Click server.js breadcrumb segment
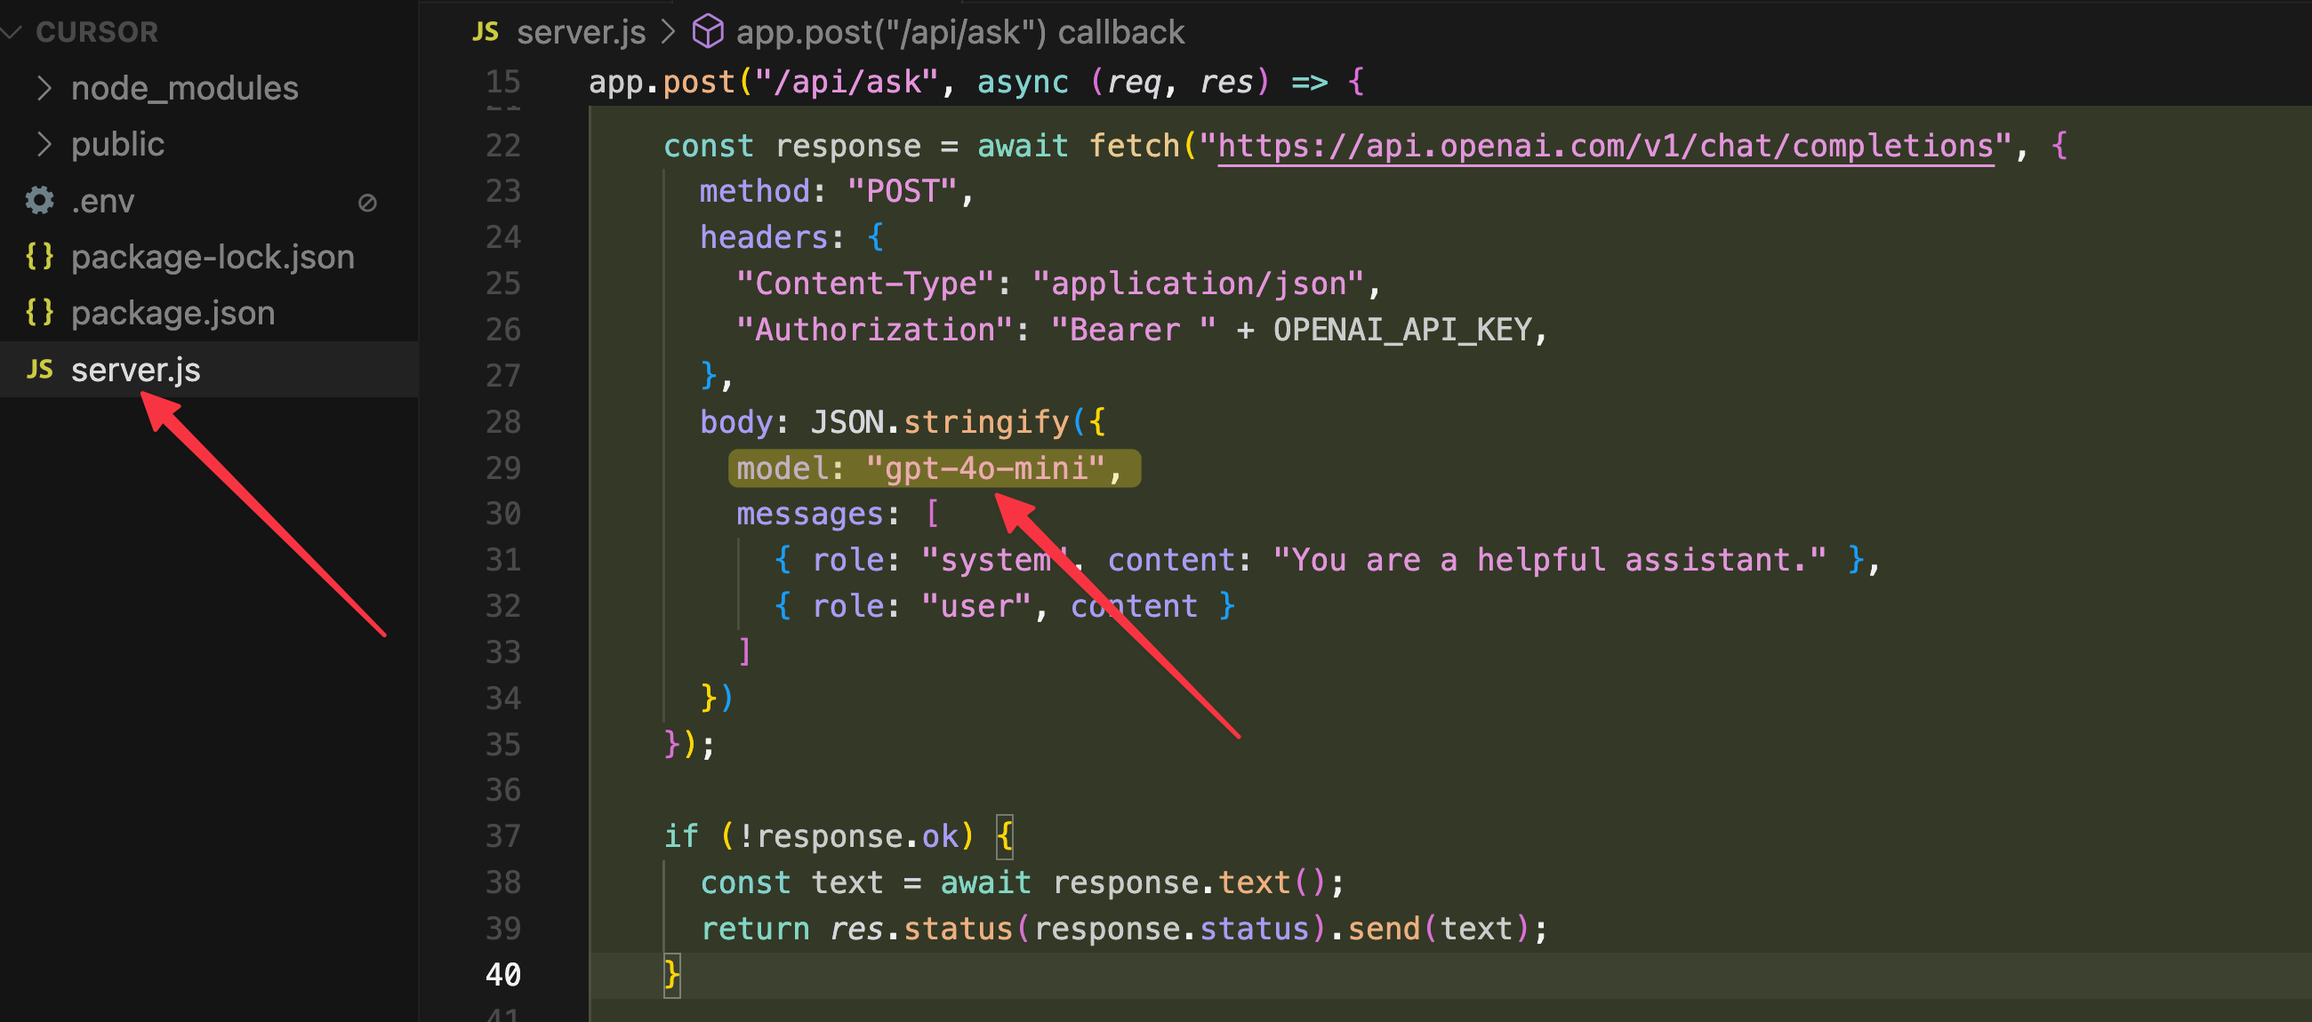This screenshot has height=1022, width=2312. coord(581,32)
